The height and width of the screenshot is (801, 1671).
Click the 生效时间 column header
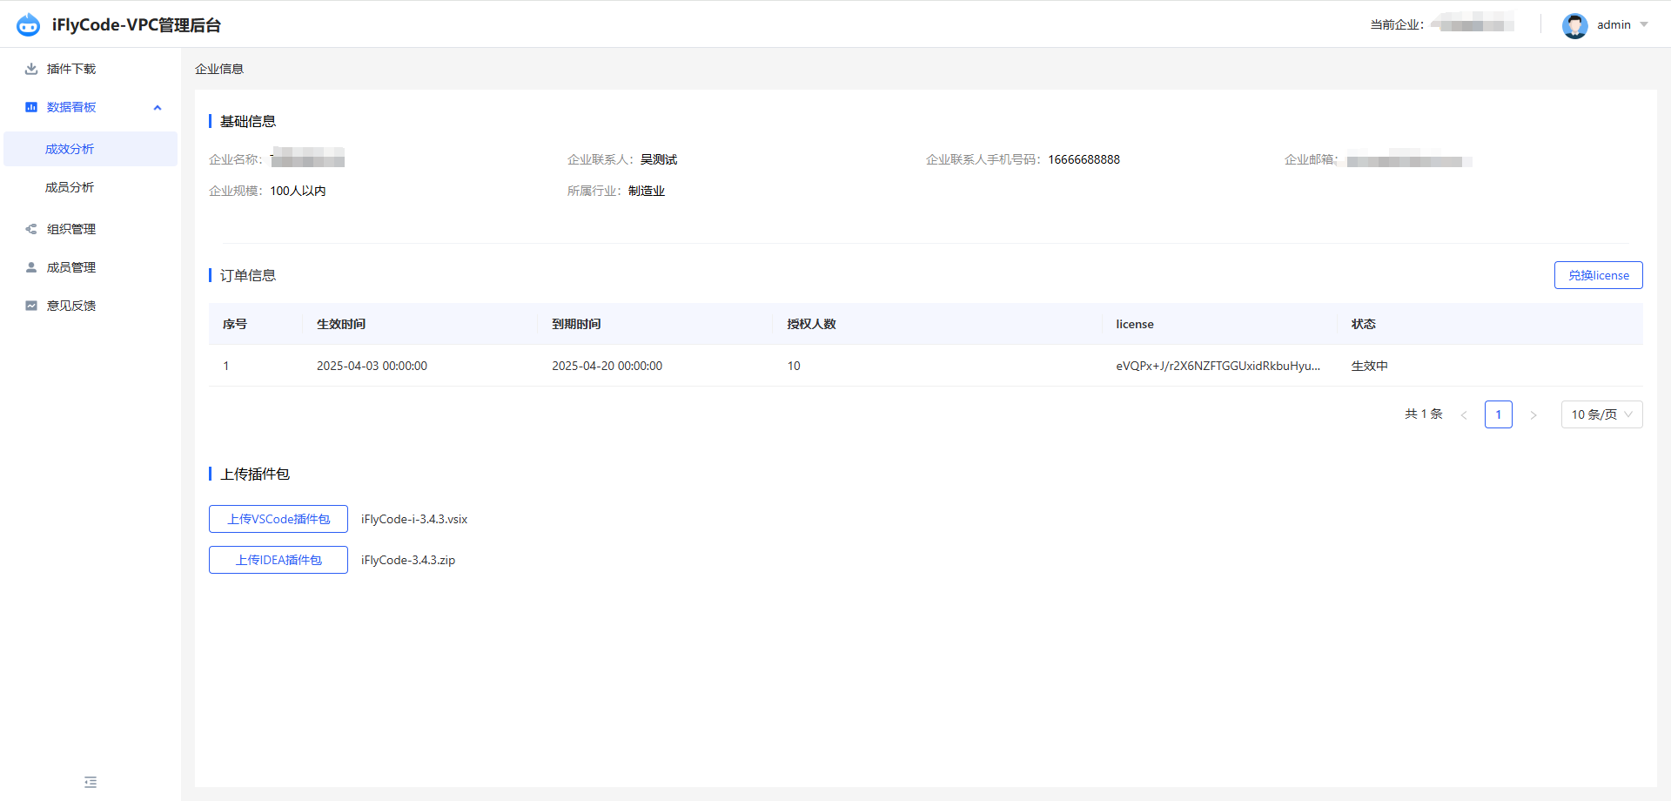pos(341,324)
